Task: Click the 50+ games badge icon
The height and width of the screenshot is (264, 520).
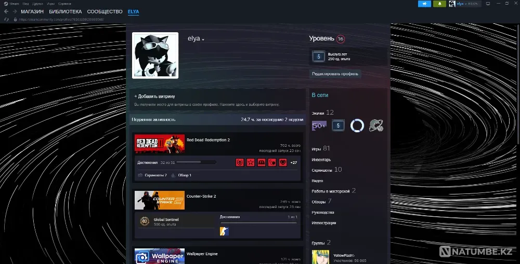Action: click(x=319, y=126)
